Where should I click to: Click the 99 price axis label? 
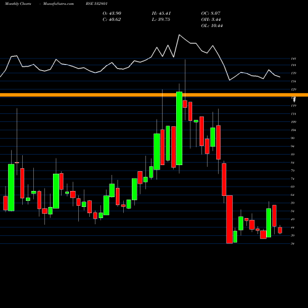[x=293, y=138]
